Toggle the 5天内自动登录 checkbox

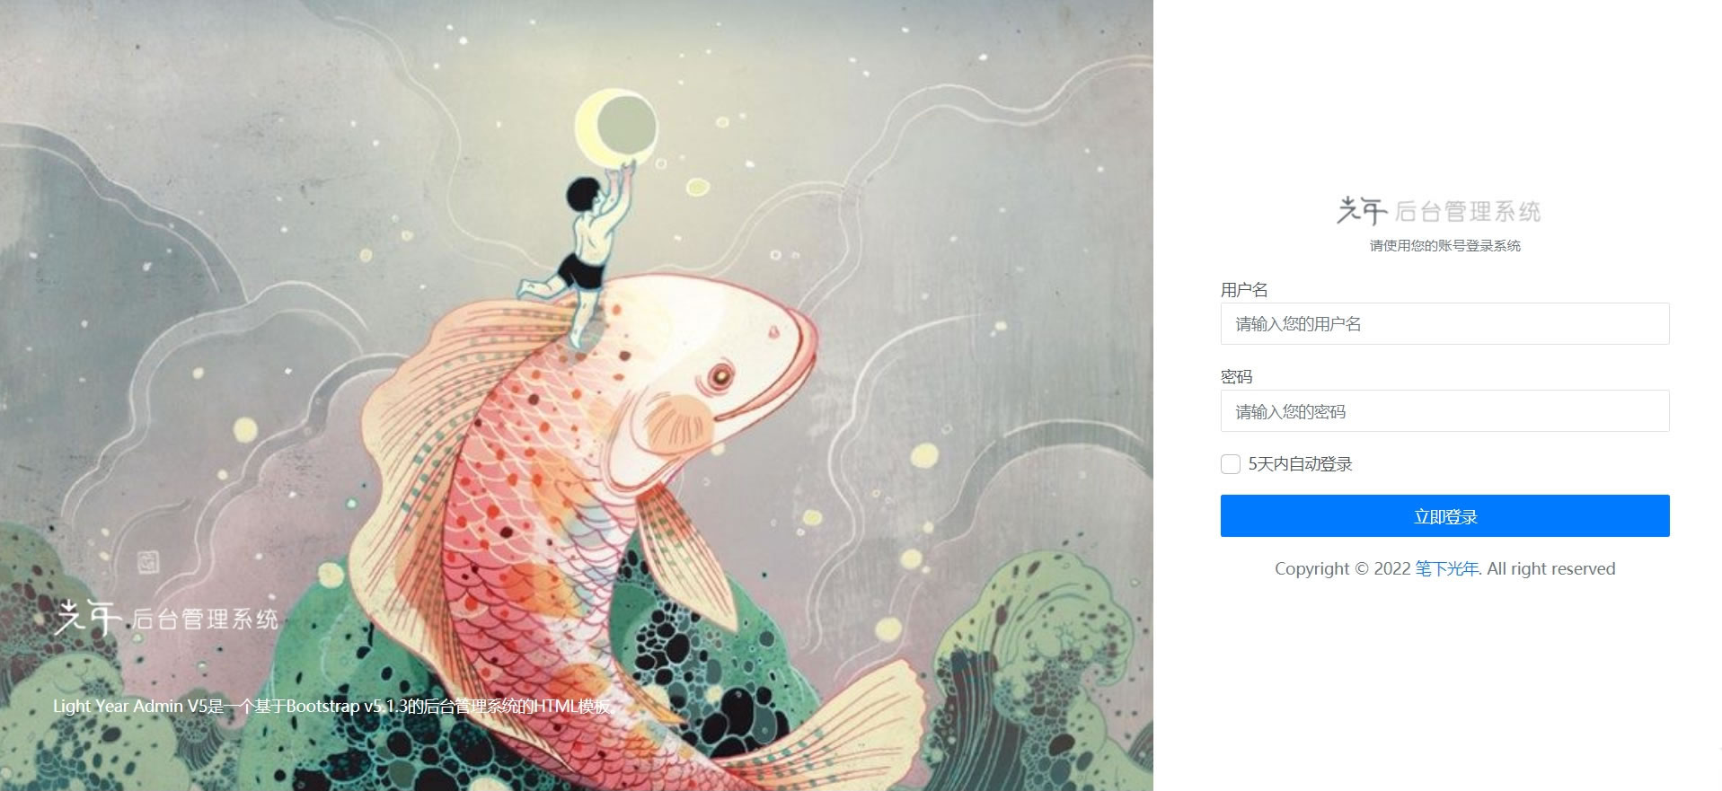pos(1231,464)
